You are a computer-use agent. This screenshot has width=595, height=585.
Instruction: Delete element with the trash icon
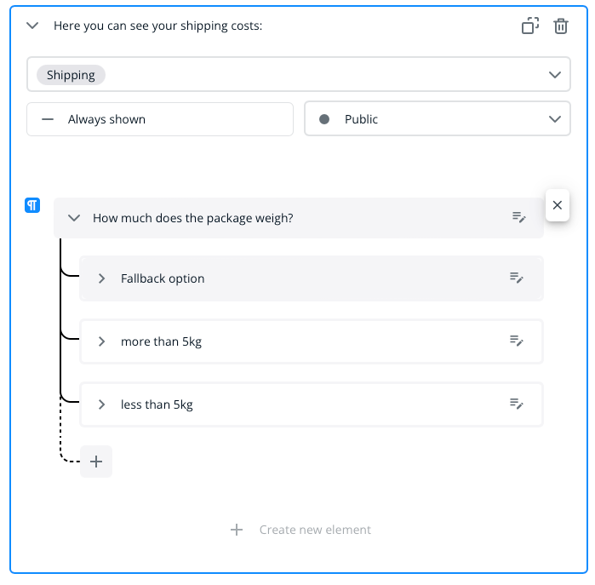[x=561, y=26]
